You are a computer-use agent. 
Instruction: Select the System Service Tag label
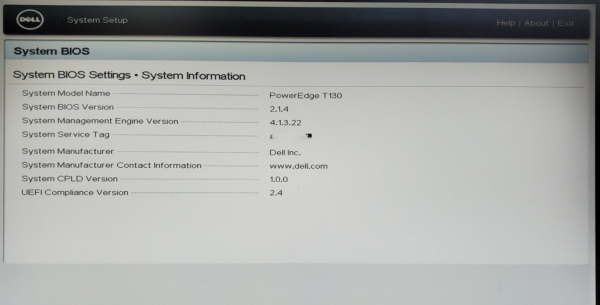66,135
